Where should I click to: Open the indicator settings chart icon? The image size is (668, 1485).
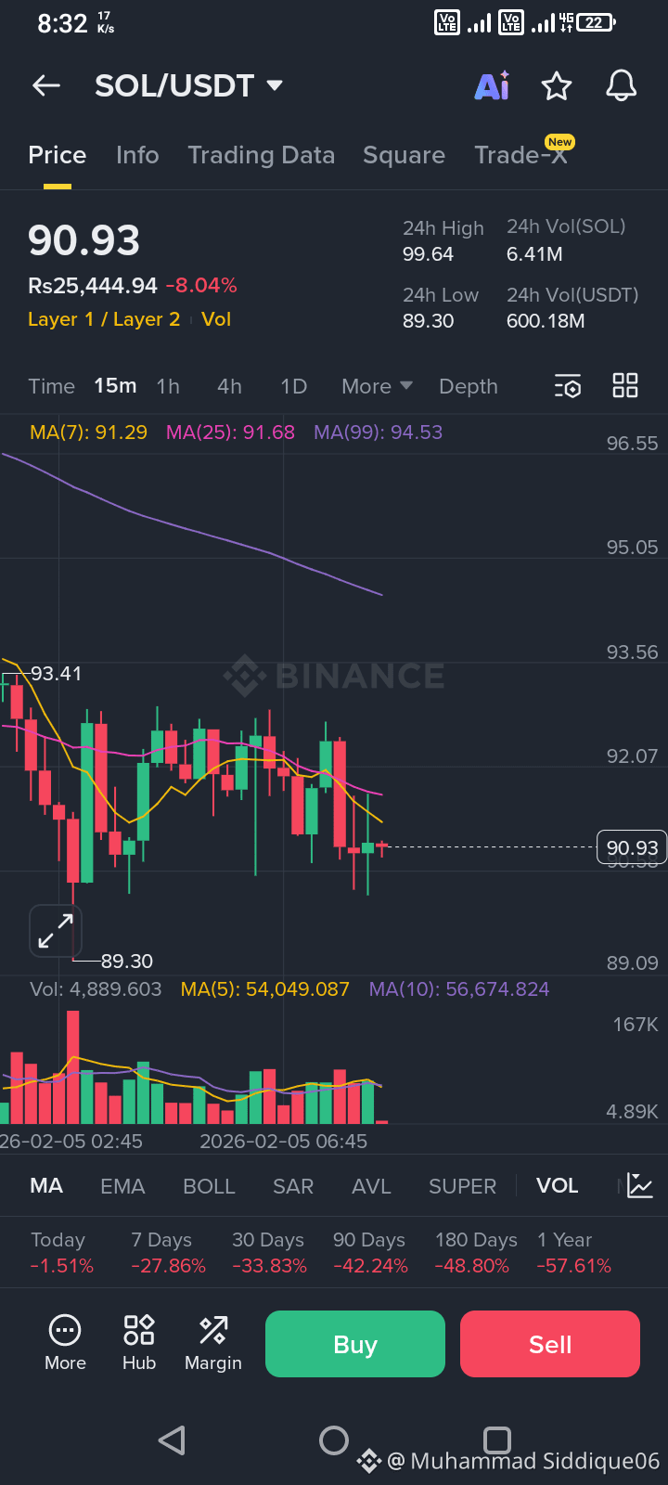[x=640, y=1185]
